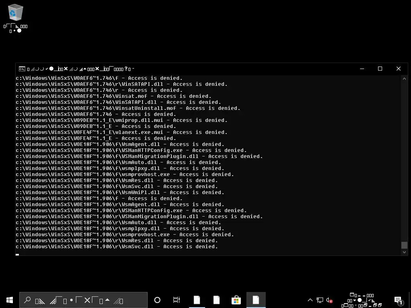Close the Command Prompt window

[399, 69]
